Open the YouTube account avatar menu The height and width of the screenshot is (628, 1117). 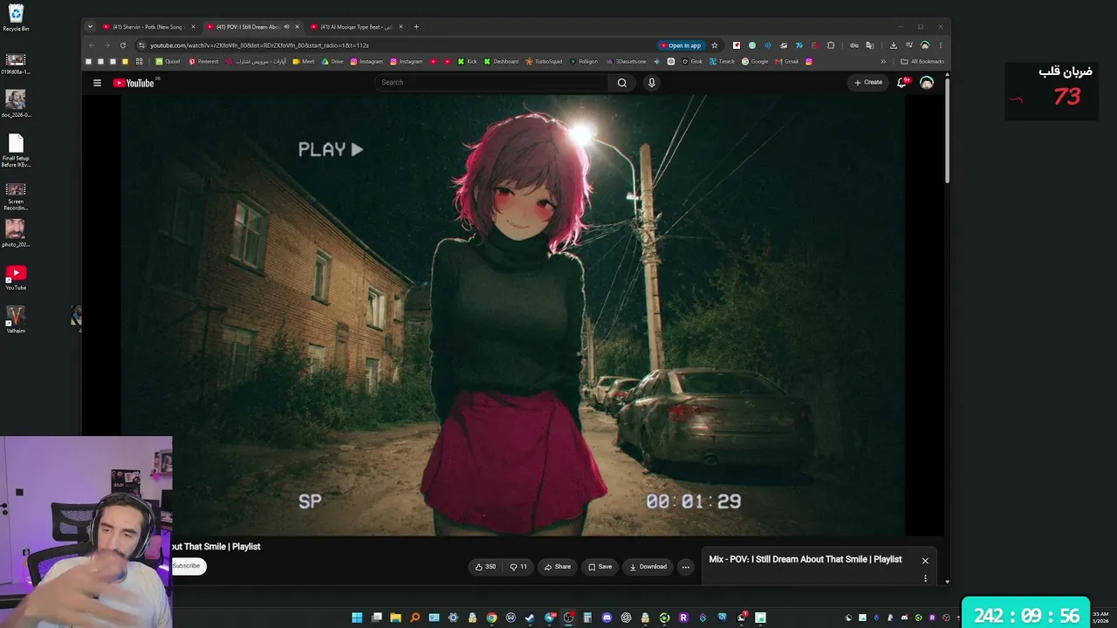[x=927, y=83]
